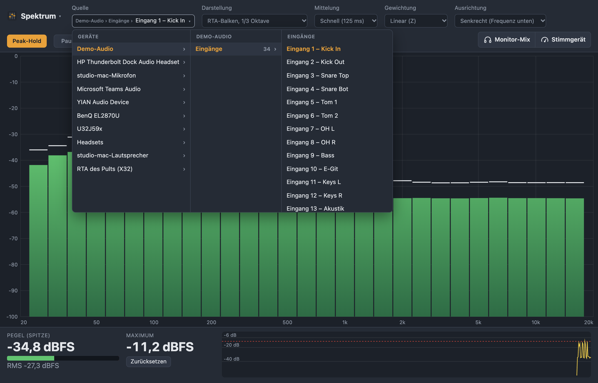Select Eingang 13 – Akustik input
This screenshot has width=598, height=383.
(x=337, y=208)
